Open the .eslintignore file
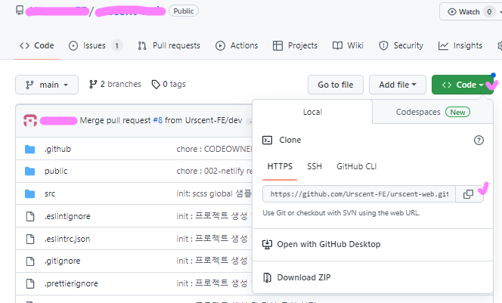The image size is (502, 303). click(x=67, y=216)
